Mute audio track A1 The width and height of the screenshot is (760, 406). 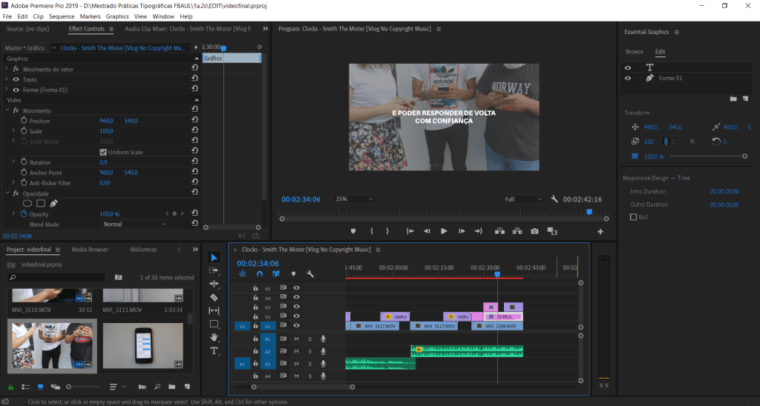pyautogui.click(x=296, y=339)
